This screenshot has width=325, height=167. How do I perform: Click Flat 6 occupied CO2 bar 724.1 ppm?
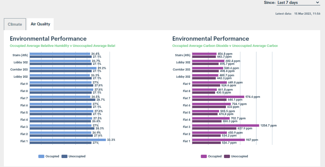click(211, 104)
